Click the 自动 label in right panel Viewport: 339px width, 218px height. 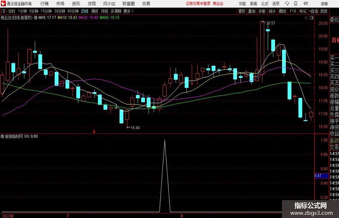tap(334, 141)
